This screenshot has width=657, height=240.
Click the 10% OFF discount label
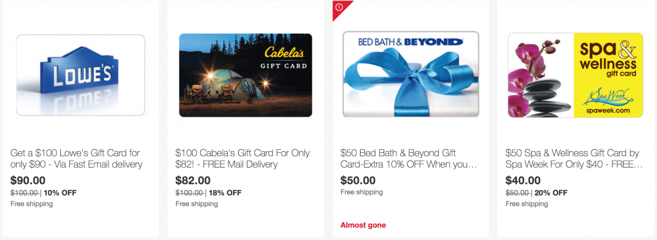tap(60, 193)
